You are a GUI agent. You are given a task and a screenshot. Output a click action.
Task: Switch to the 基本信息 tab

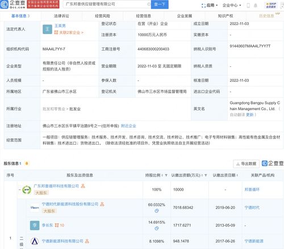tap(20, 16)
